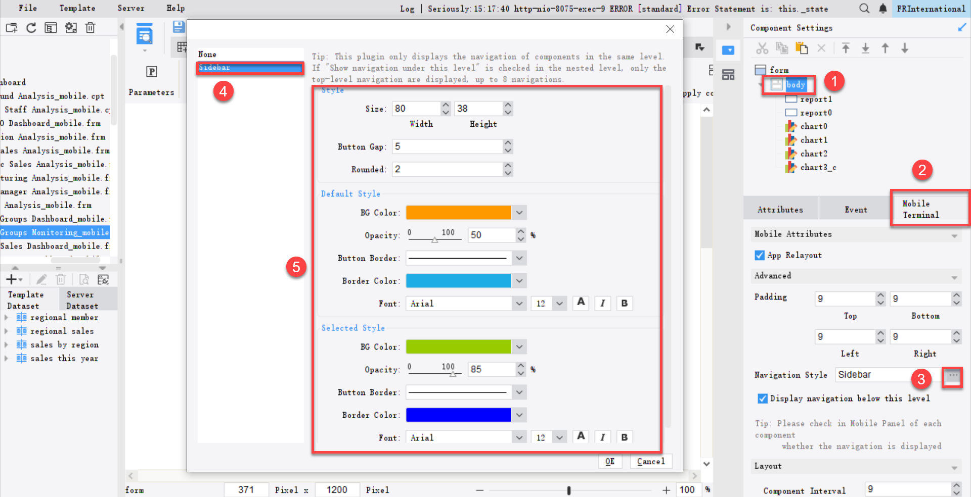The height and width of the screenshot is (497, 971).
Task: Open the notification bell
Action: coord(882,9)
